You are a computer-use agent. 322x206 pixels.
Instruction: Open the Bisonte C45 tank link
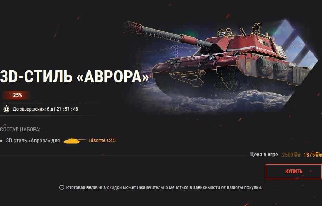pyautogui.click(x=102, y=140)
